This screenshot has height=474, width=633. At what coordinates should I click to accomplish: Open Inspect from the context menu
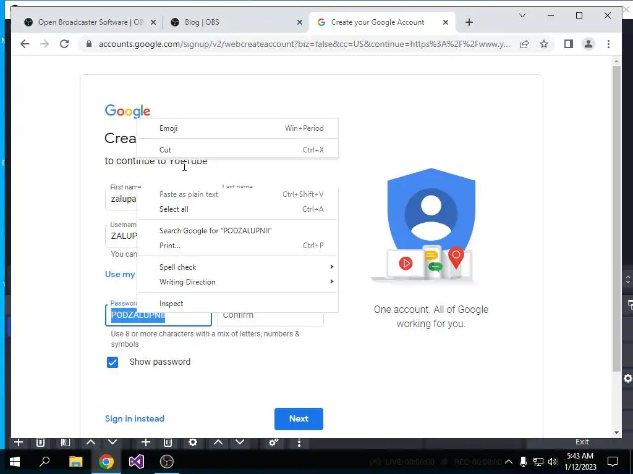pos(237,304)
